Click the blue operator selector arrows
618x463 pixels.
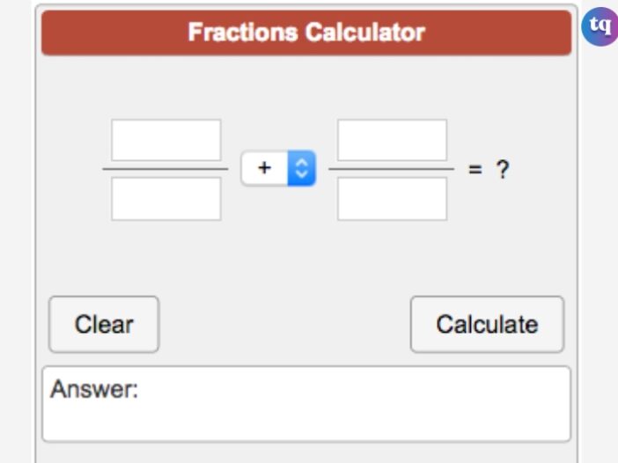pos(301,168)
